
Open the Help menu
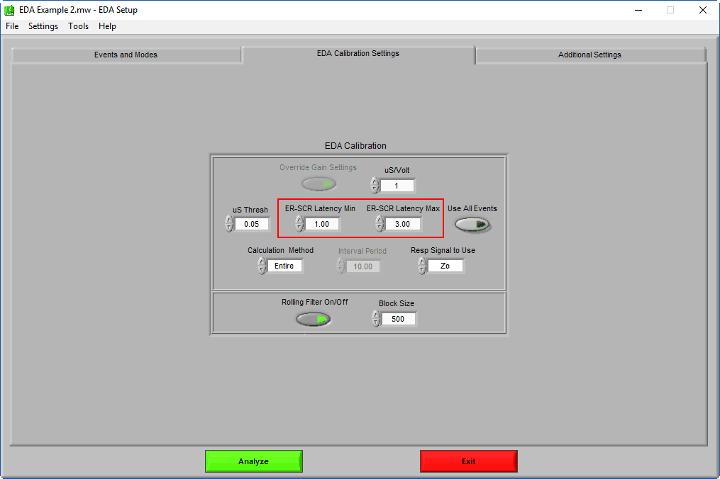pyautogui.click(x=107, y=26)
